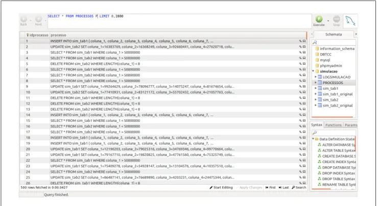The image size is (377, 206).
Task: Click into the SQL query text area
Action: tap(179, 21)
